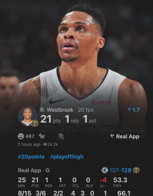
Task: Open the 107-128 game score
Action: click(x=121, y=170)
